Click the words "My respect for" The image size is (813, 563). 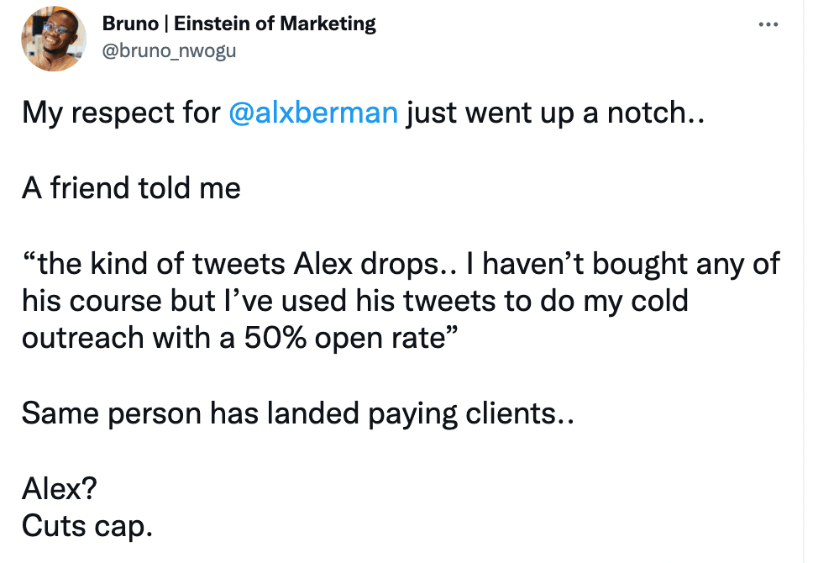(x=121, y=113)
